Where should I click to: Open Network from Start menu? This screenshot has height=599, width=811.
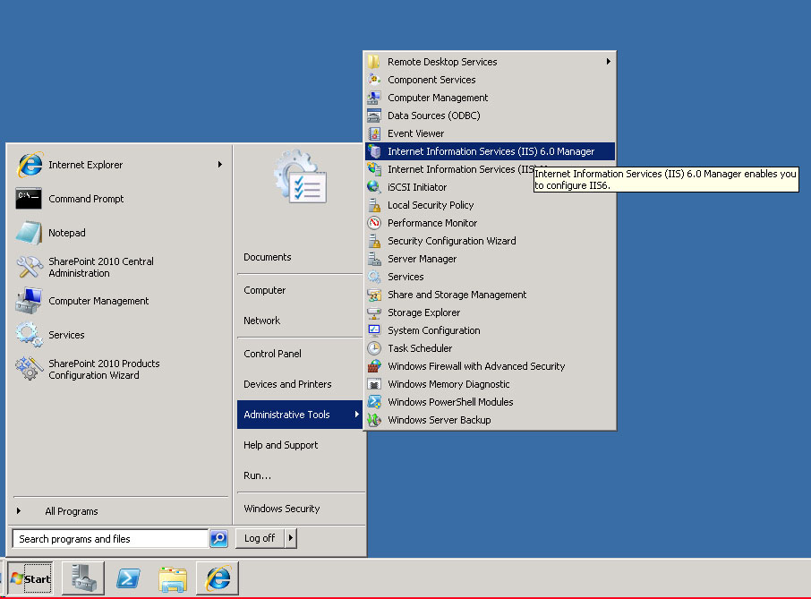(x=301, y=321)
